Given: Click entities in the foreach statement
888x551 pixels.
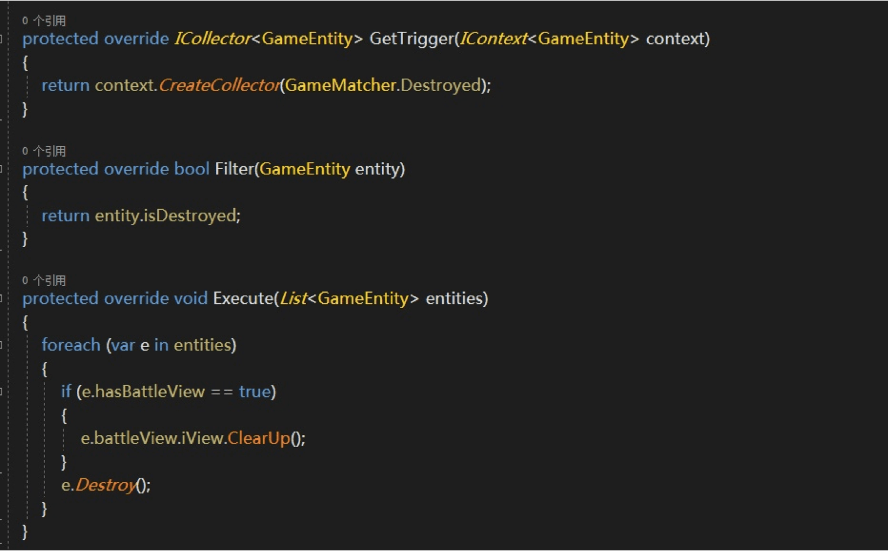Looking at the screenshot, I should (202, 345).
